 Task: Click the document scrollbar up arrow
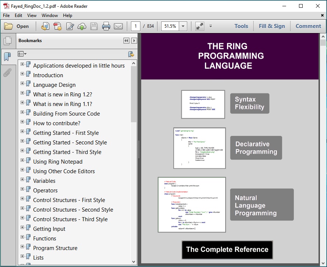[x=323, y=37]
